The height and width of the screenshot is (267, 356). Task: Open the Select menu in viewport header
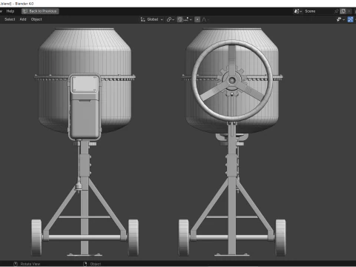[10, 19]
